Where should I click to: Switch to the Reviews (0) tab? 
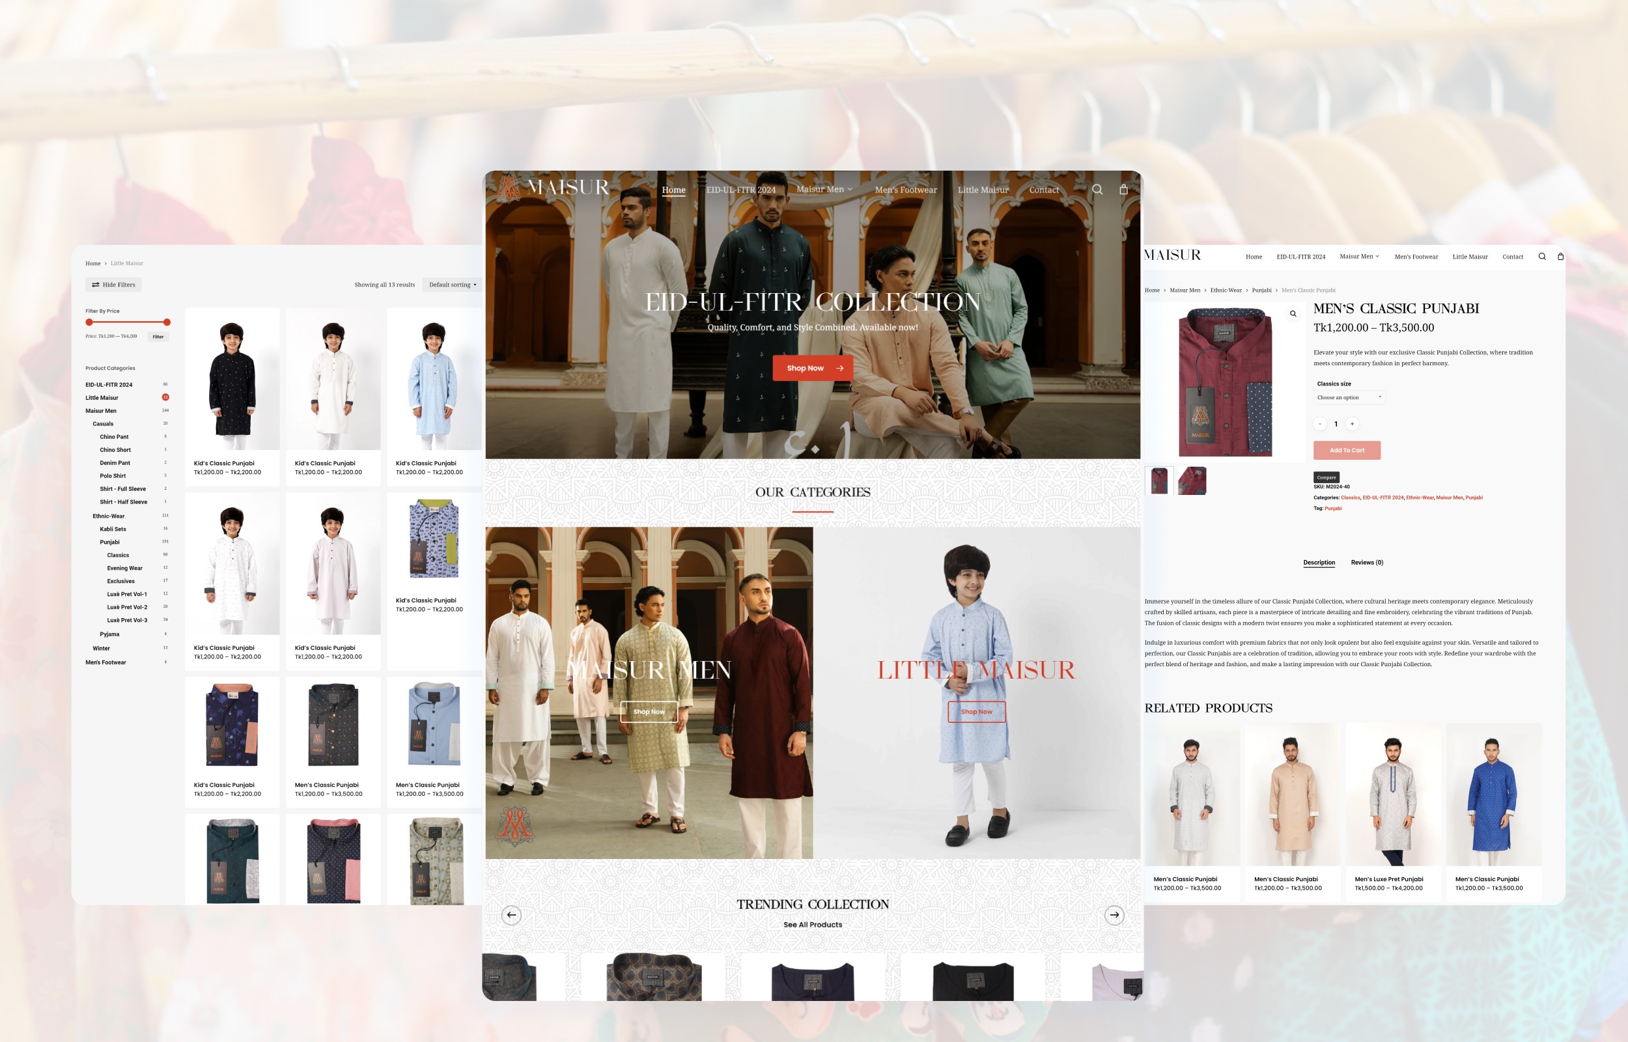click(1366, 562)
